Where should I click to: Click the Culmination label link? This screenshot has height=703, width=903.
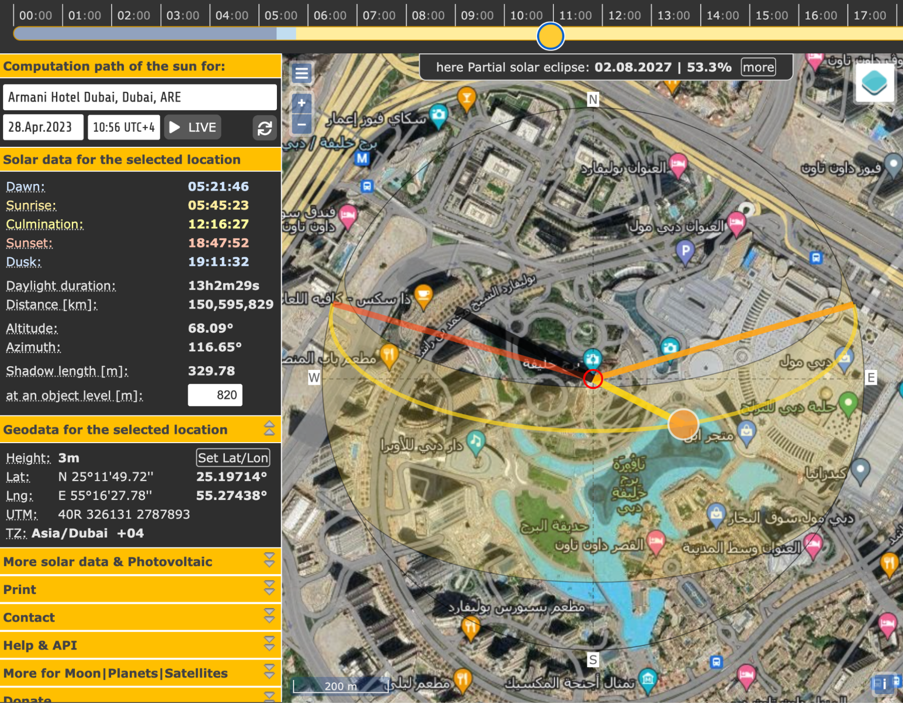pos(45,225)
